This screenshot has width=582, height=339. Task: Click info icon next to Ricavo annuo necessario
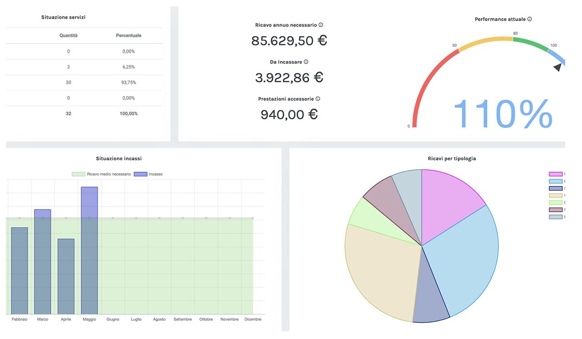(x=321, y=25)
